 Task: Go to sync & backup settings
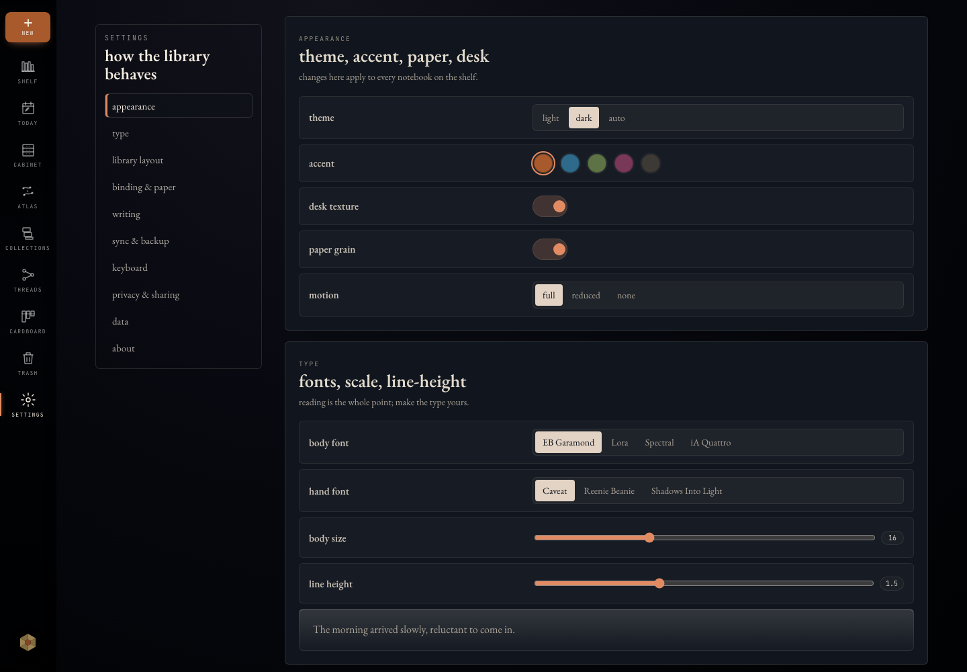tap(179, 241)
